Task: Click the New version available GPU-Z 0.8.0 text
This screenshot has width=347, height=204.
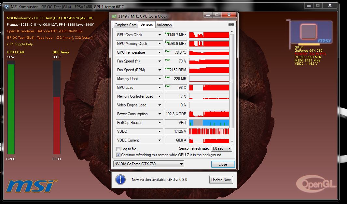Action: (x=159, y=180)
